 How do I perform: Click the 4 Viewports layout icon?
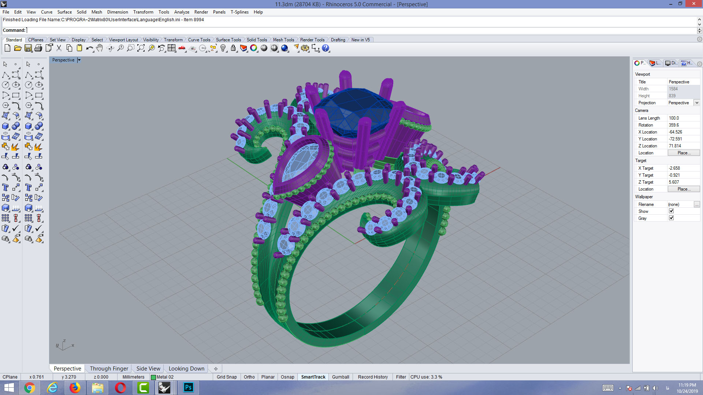[171, 48]
